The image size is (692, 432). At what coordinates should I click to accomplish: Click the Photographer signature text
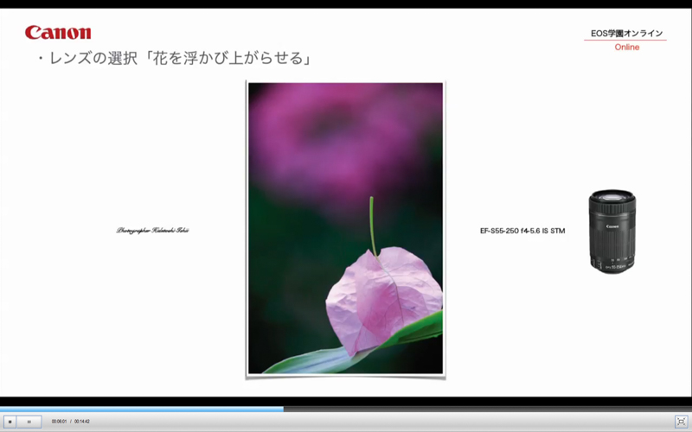[153, 230]
